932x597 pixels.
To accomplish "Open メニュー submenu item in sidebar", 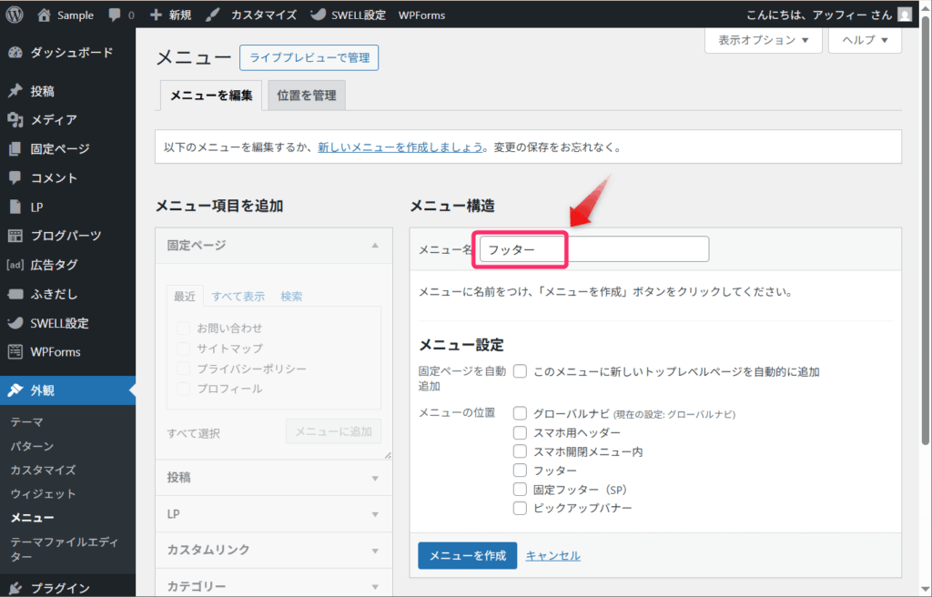I will coord(32,518).
